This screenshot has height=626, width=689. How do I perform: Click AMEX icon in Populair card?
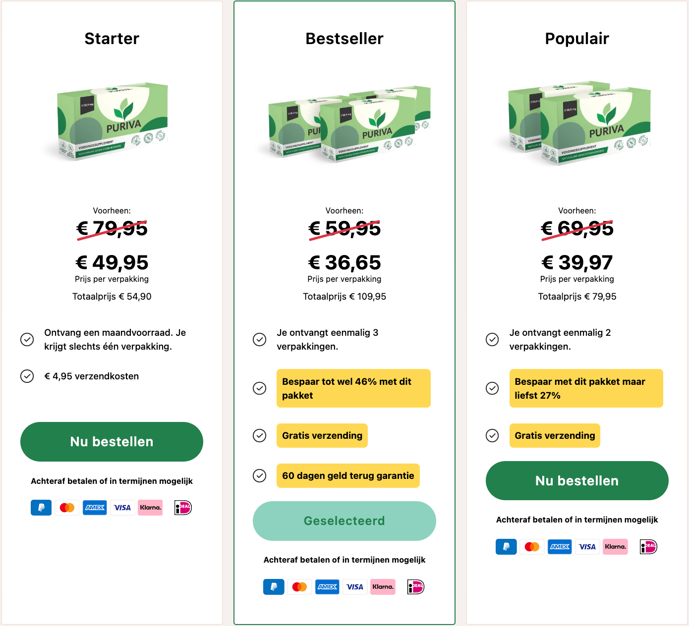pyautogui.click(x=560, y=547)
